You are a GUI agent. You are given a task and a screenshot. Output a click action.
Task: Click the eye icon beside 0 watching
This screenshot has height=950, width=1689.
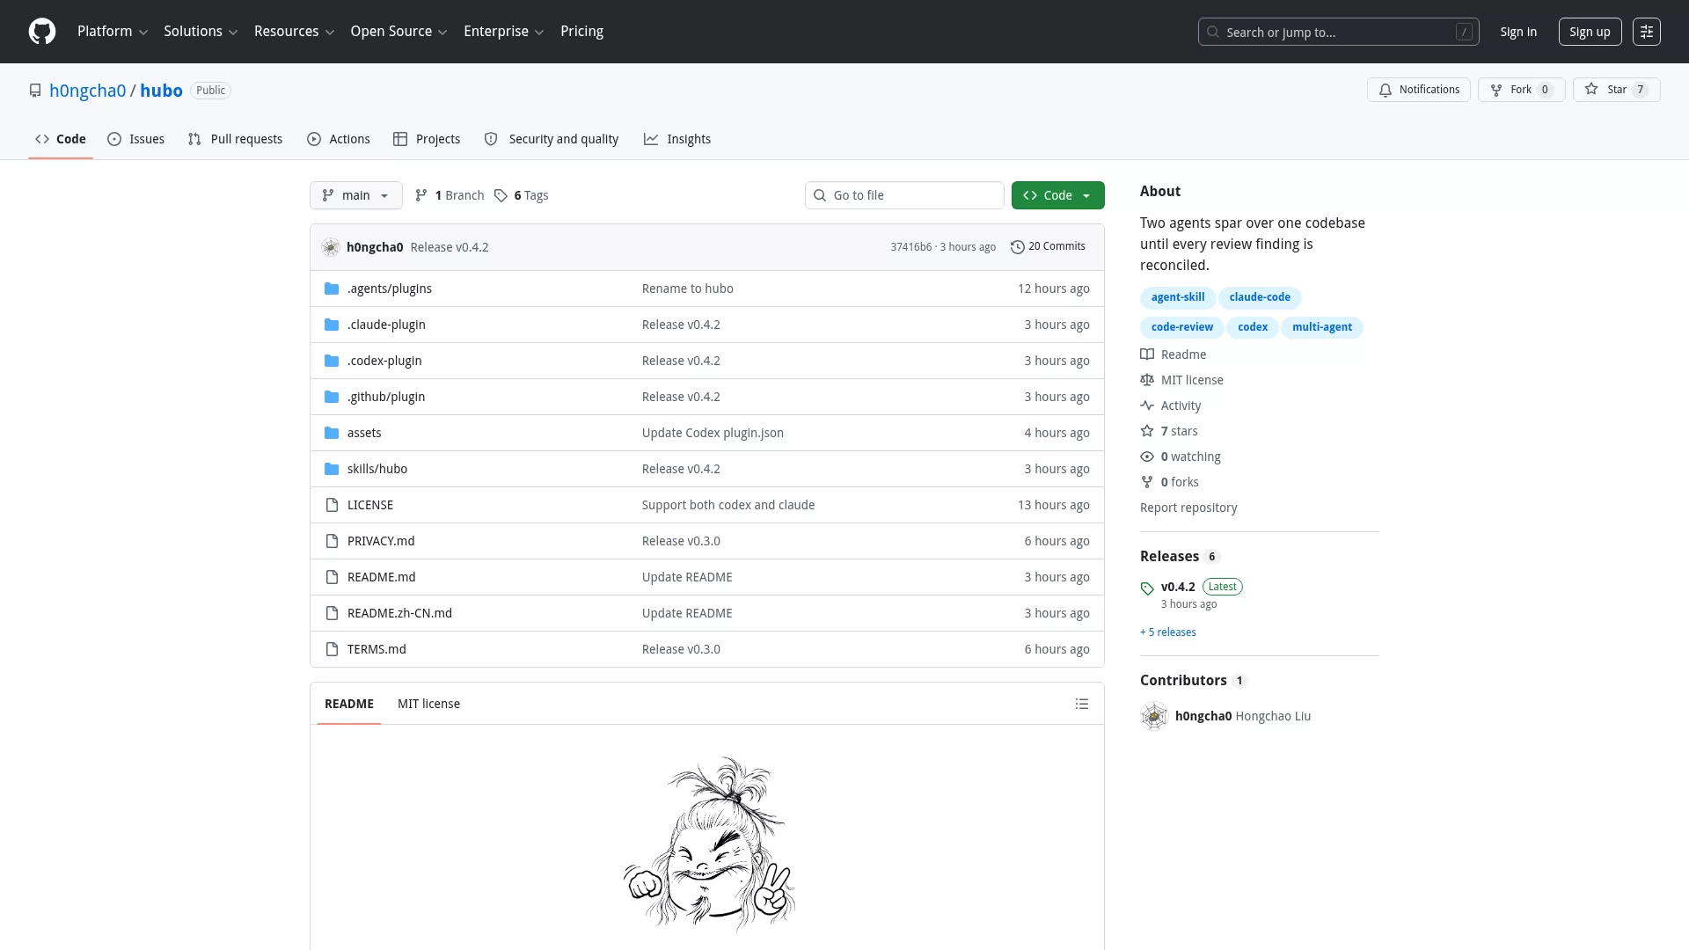click(x=1147, y=457)
